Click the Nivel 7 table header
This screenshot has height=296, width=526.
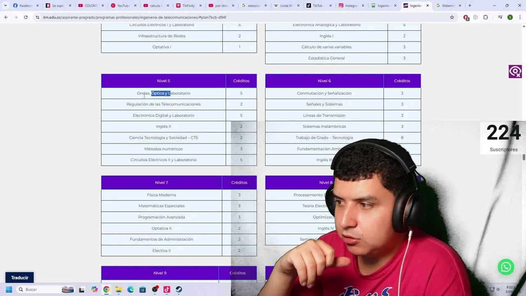tap(161, 183)
